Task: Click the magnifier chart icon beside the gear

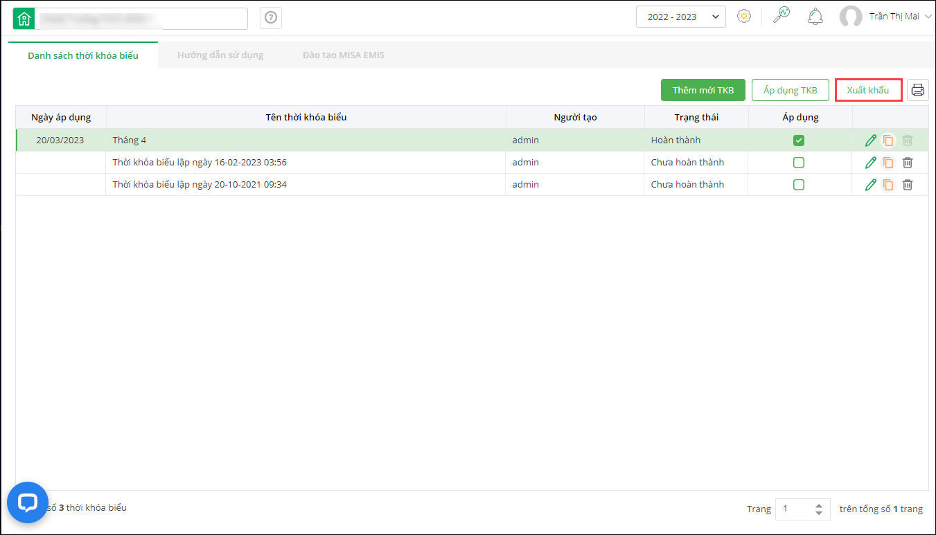Action: tap(782, 17)
